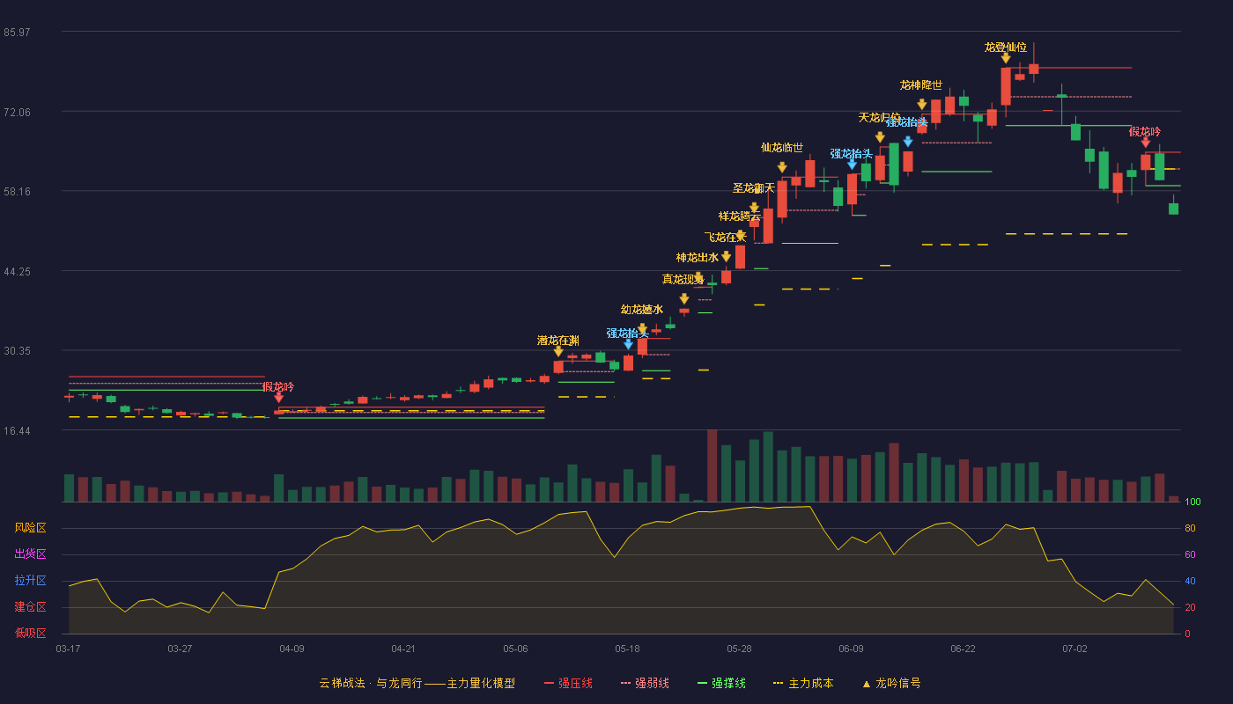
Task: Click the tallest red volume bar
Action: (x=712, y=466)
